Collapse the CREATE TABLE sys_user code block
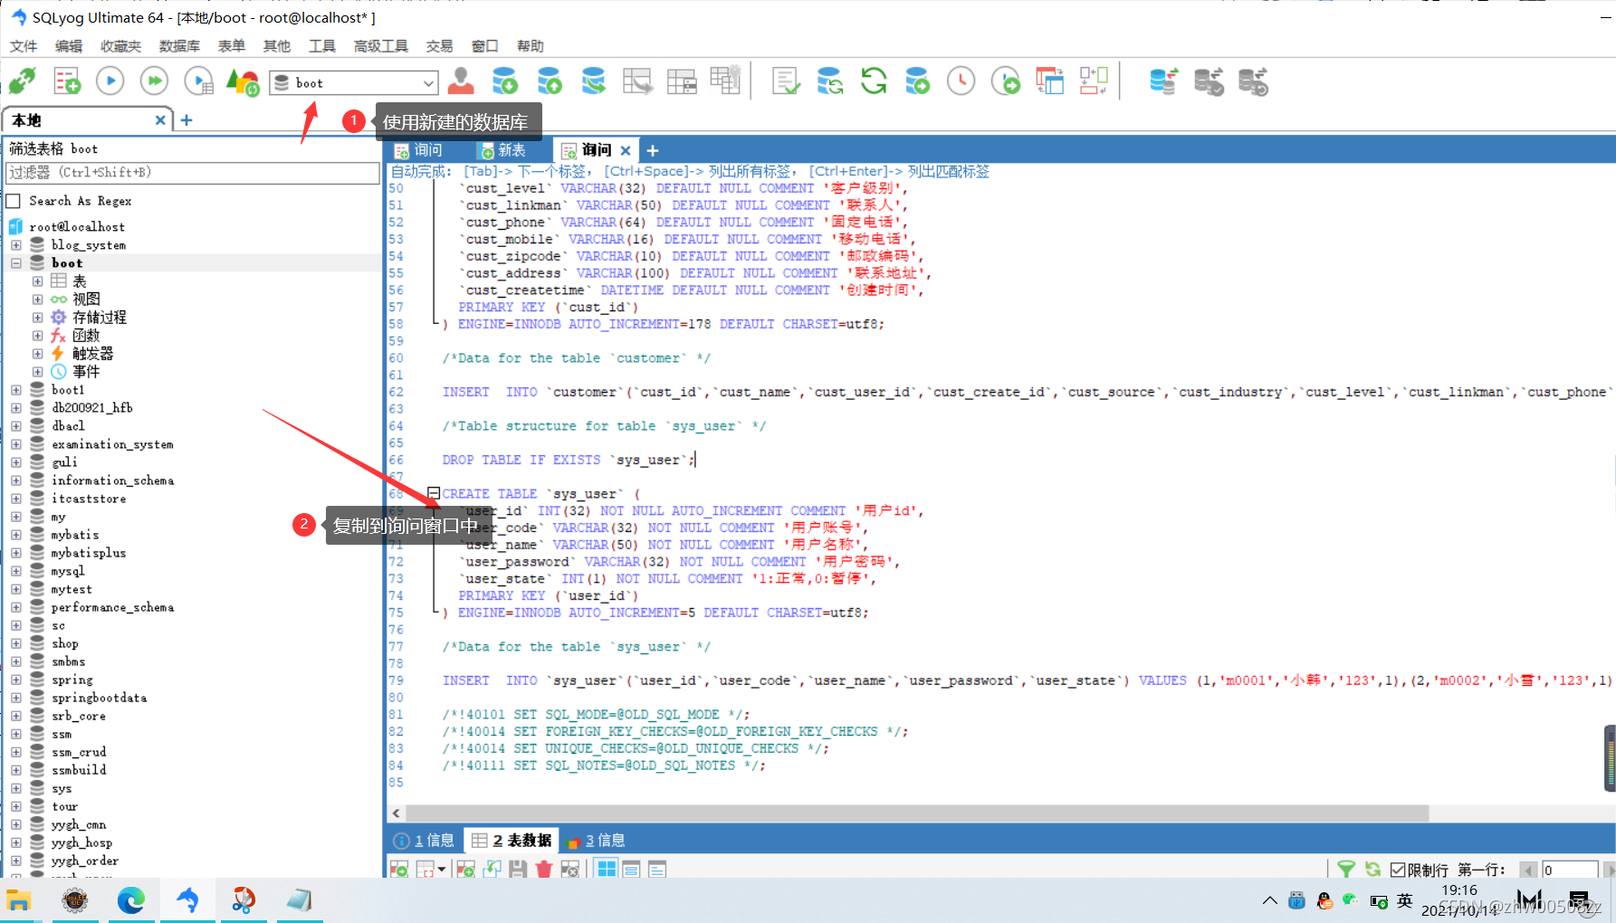Screen dimensions: 1616x923 (434, 493)
